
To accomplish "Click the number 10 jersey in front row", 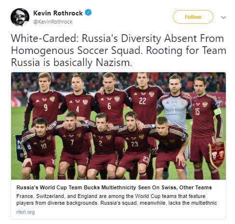I will click(x=42, y=145).
